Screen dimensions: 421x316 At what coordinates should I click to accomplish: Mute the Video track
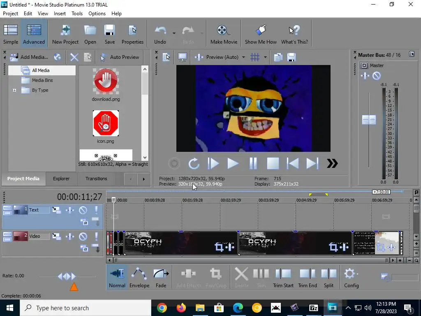pyautogui.click(x=83, y=236)
